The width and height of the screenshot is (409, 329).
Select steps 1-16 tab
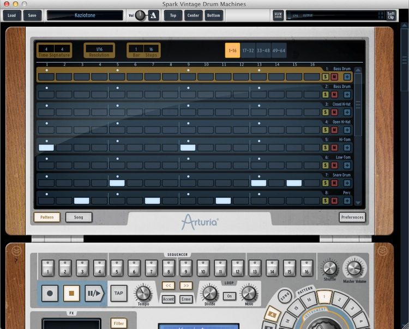click(x=232, y=51)
